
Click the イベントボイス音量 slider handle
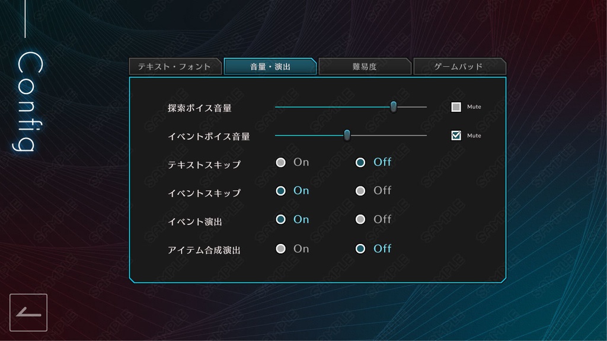pos(347,135)
